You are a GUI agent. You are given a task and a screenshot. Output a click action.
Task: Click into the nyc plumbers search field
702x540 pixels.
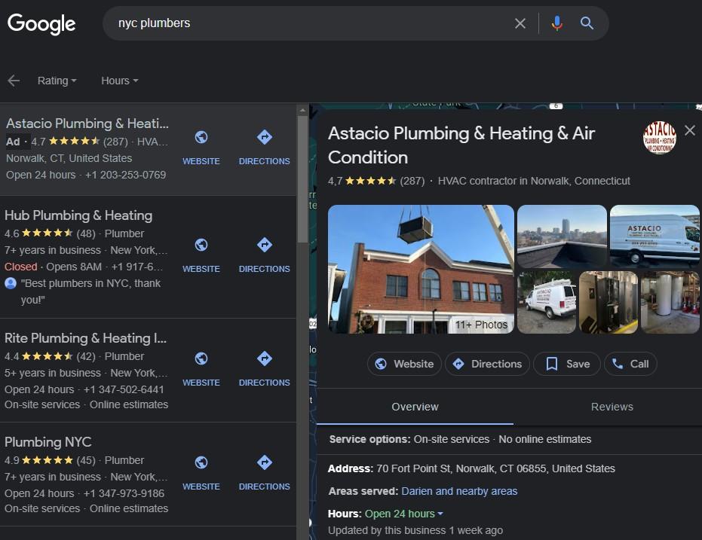click(x=309, y=23)
